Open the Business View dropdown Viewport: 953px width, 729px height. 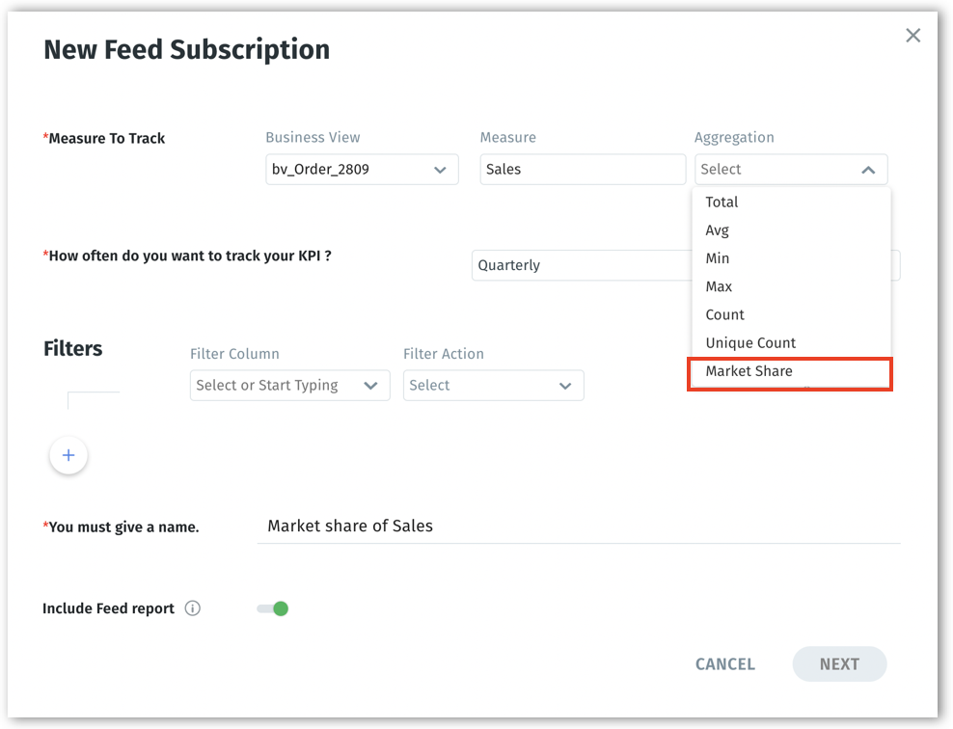[361, 170]
